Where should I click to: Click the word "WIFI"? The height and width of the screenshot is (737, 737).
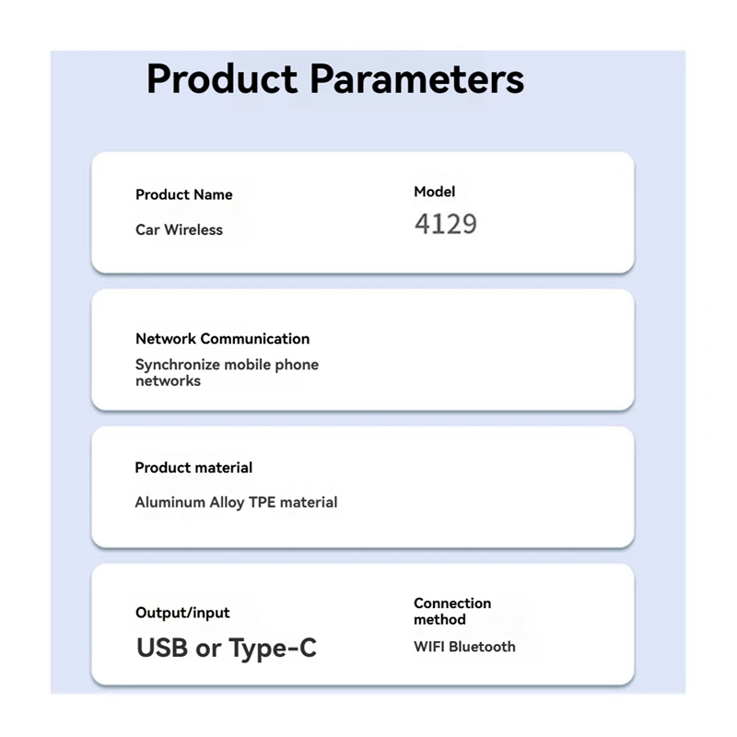pyautogui.click(x=429, y=647)
